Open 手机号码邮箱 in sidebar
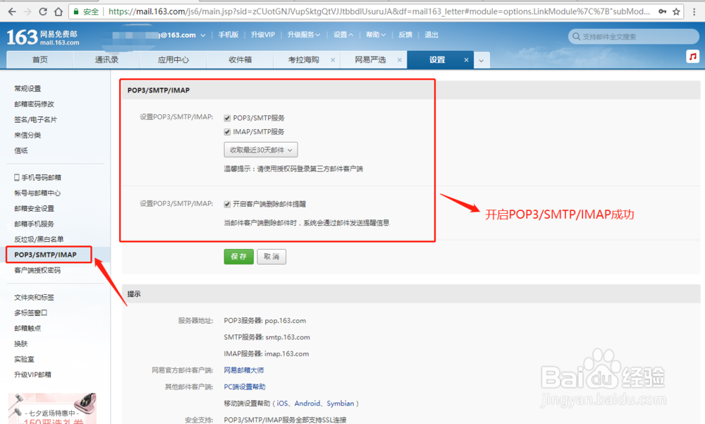 click(38, 178)
